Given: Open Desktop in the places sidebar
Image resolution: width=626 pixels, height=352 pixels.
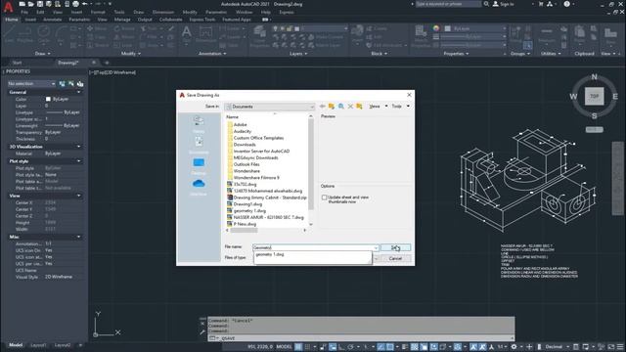Looking at the screenshot, I should (x=199, y=165).
